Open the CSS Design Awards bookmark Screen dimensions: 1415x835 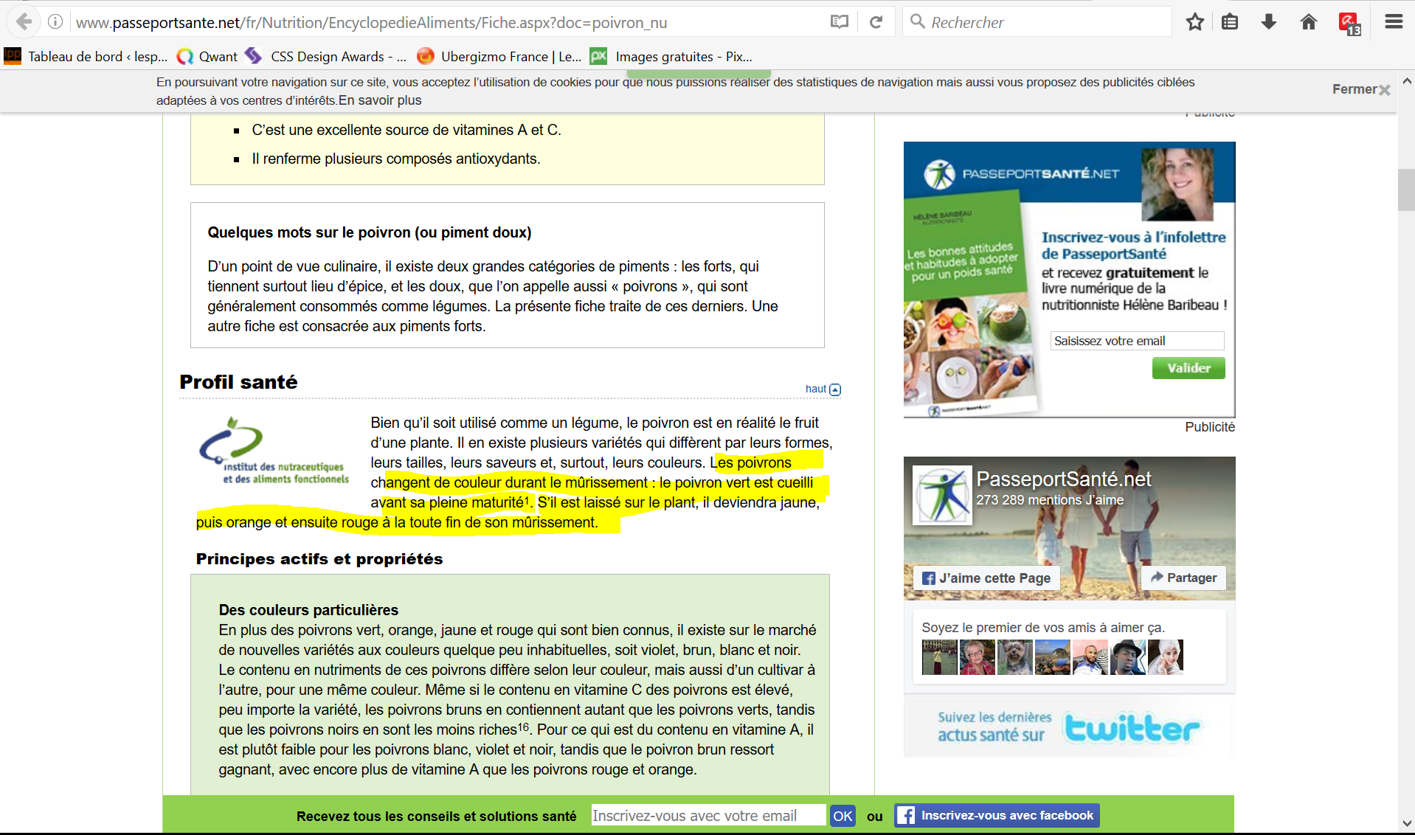click(x=326, y=57)
